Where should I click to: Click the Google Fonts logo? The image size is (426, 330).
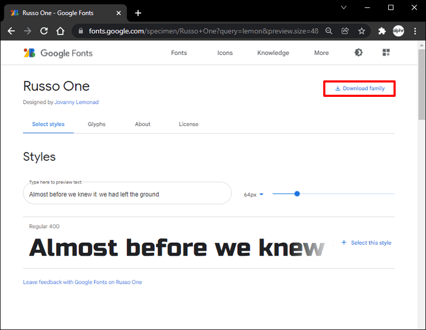point(58,53)
